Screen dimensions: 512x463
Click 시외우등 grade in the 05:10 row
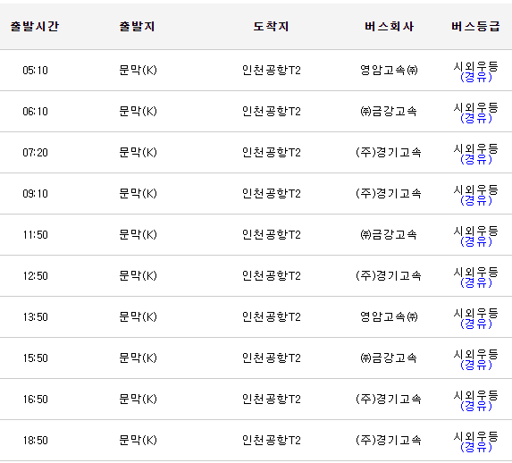475,66
